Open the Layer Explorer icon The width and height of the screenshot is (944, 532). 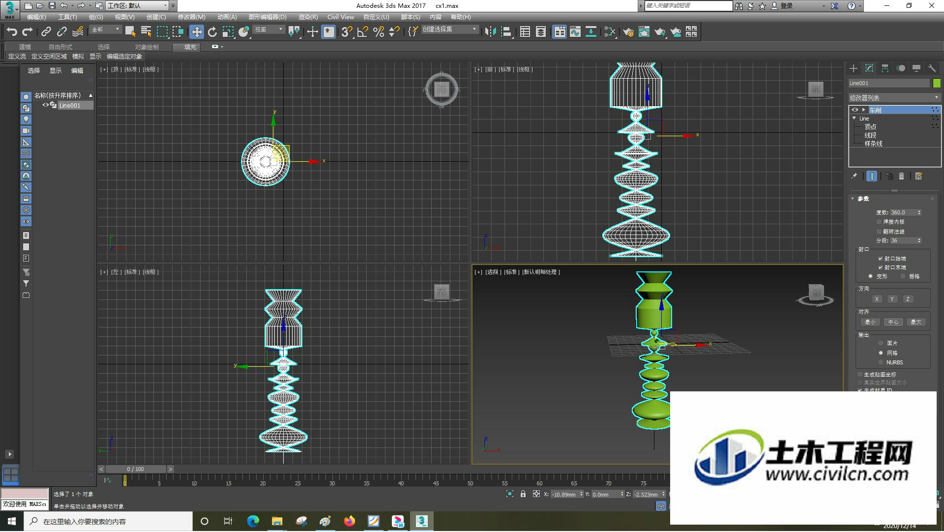coord(541,32)
